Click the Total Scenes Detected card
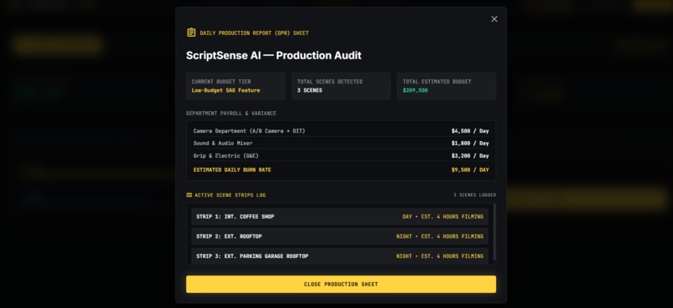 click(341, 86)
